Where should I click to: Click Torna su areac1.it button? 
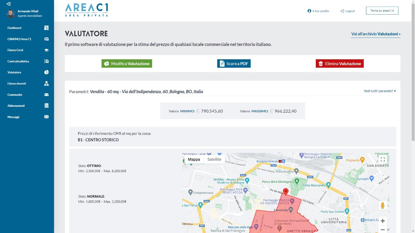[x=382, y=11]
